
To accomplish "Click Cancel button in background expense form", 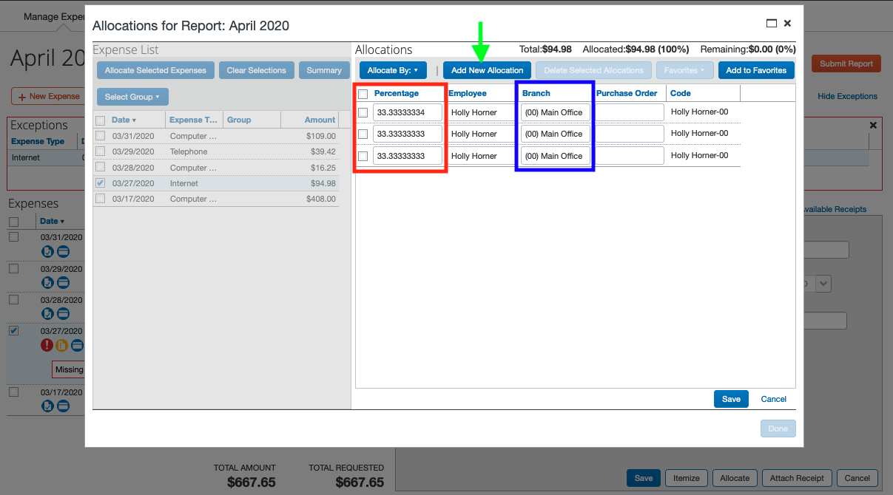I will [x=857, y=478].
